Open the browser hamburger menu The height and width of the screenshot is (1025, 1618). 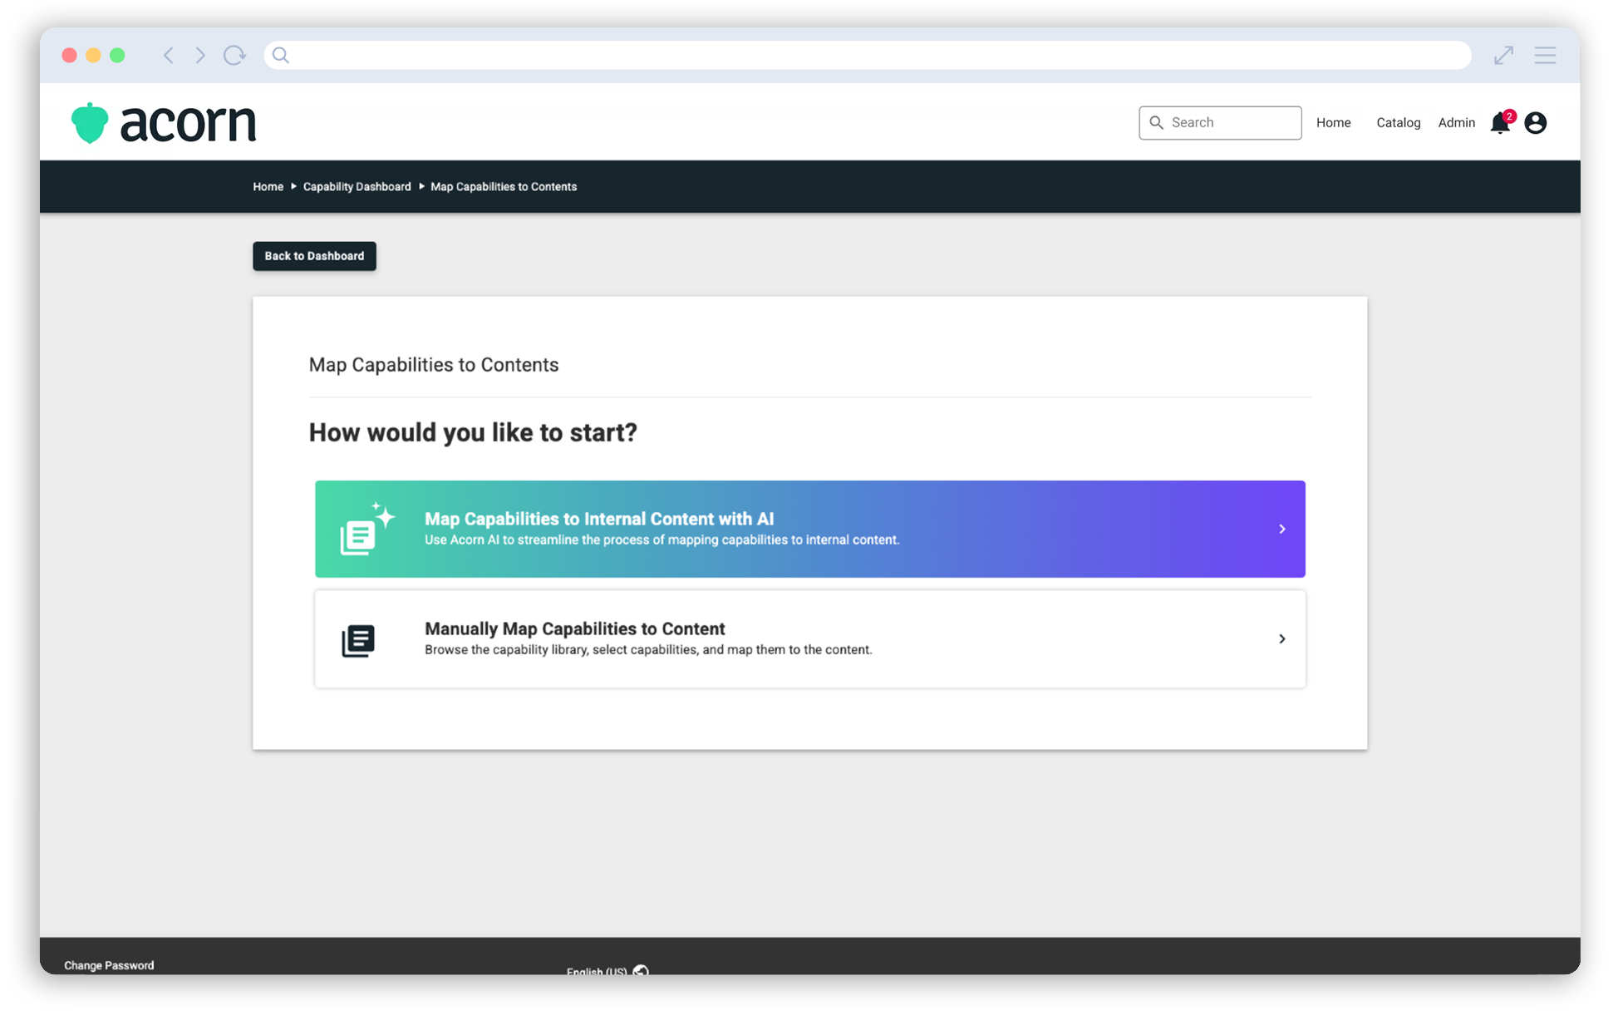click(1545, 56)
